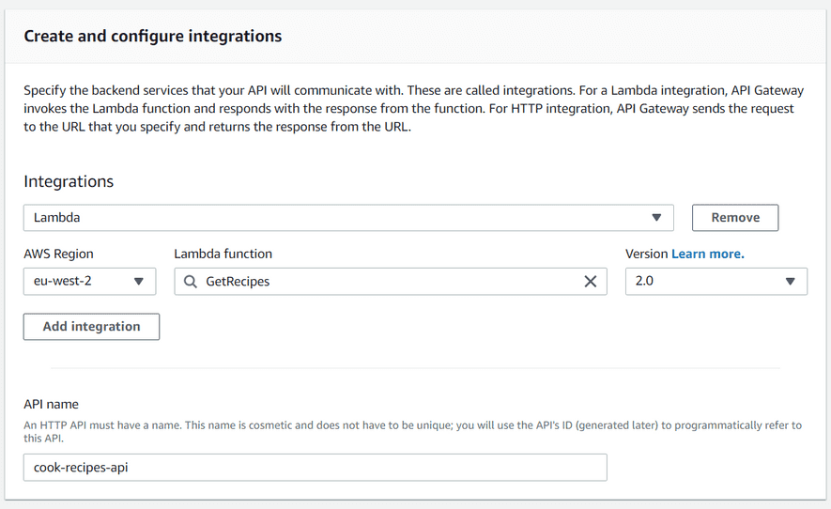Click the arrow icon of the Lambda integration dropdown
Image resolution: width=831 pixels, height=509 pixels.
656,217
